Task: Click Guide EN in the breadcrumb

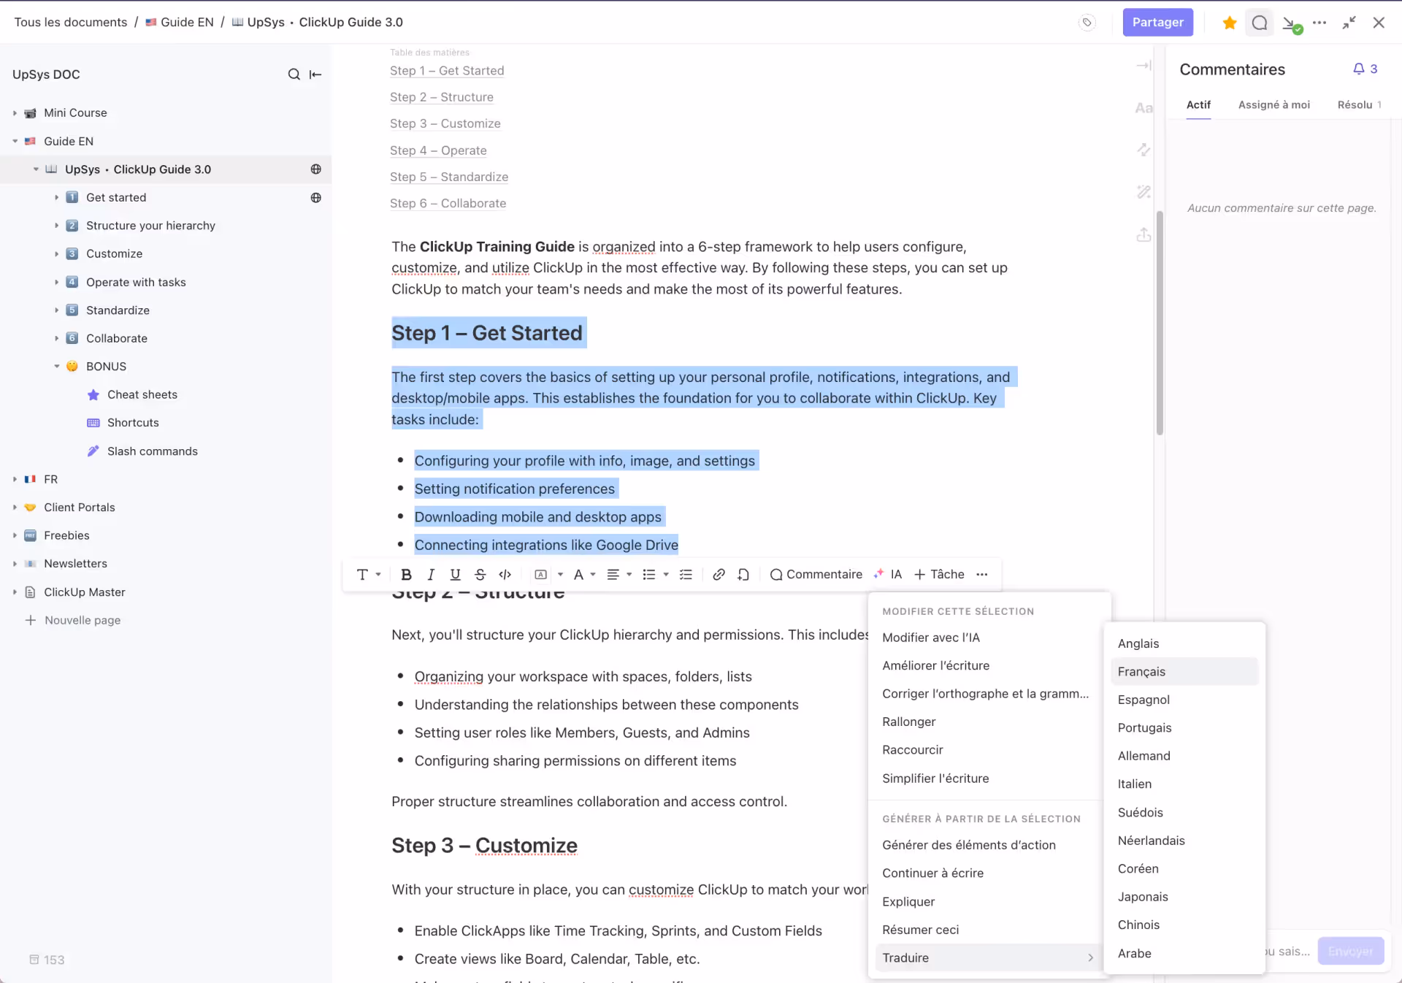Action: (x=180, y=23)
